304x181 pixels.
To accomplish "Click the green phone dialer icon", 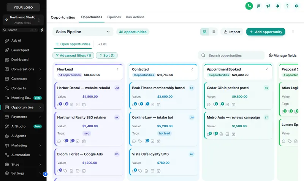I will pos(249,6).
